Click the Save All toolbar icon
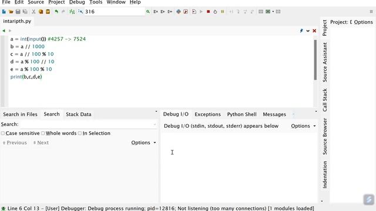Viewport: 376px width, 211px height. (x=25, y=12)
